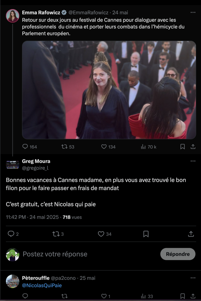The height and width of the screenshot is (301, 201).
Task: Open more options on Pèterouffle's reply
Action: click(x=193, y=278)
